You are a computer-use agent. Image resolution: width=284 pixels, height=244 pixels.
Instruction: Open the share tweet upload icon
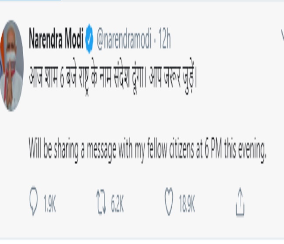click(x=240, y=201)
